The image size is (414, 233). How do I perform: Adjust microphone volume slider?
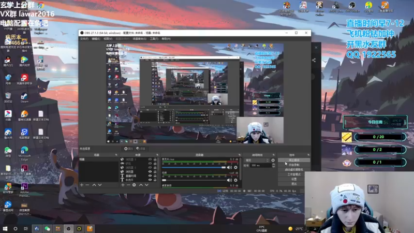coord(194,167)
